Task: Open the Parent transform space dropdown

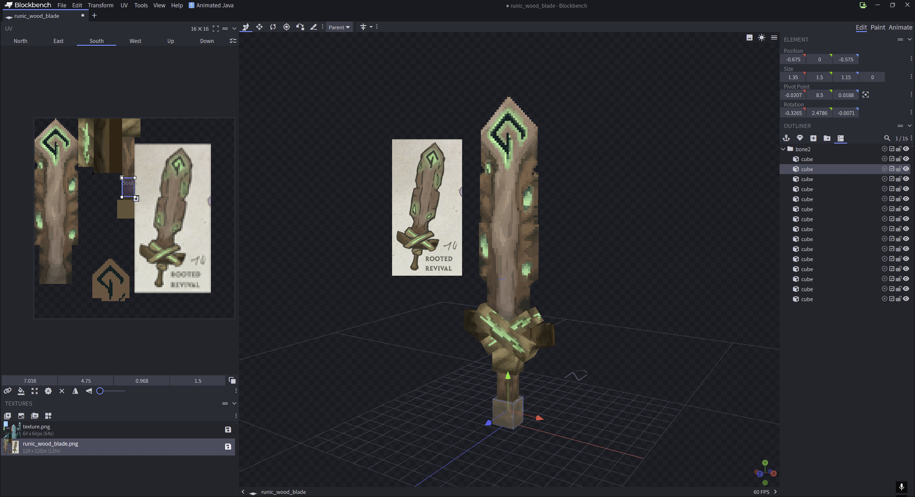Action: 339,27
